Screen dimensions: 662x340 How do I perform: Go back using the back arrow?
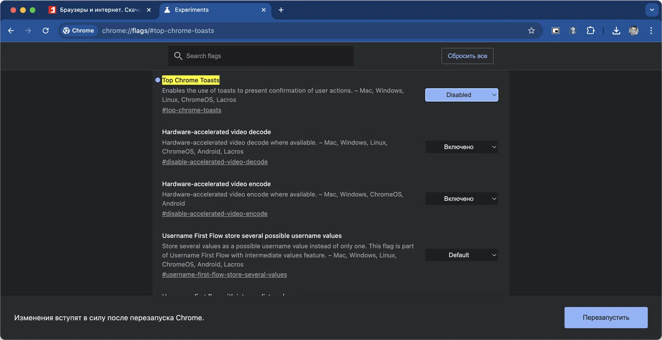[11, 31]
